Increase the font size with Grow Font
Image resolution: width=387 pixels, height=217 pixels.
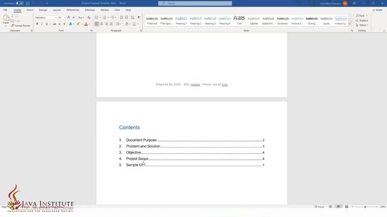click(69, 17)
